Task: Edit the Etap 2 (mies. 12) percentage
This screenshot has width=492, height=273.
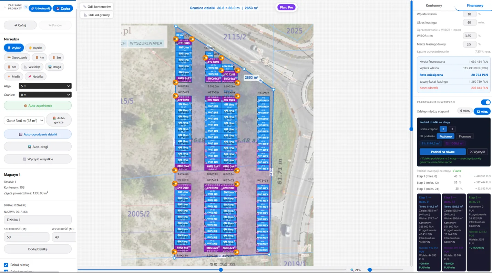Action: pyautogui.click(x=455, y=182)
